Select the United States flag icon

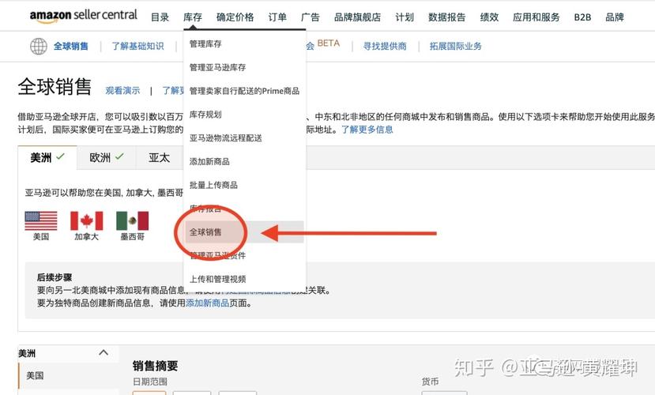pos(41,221)
